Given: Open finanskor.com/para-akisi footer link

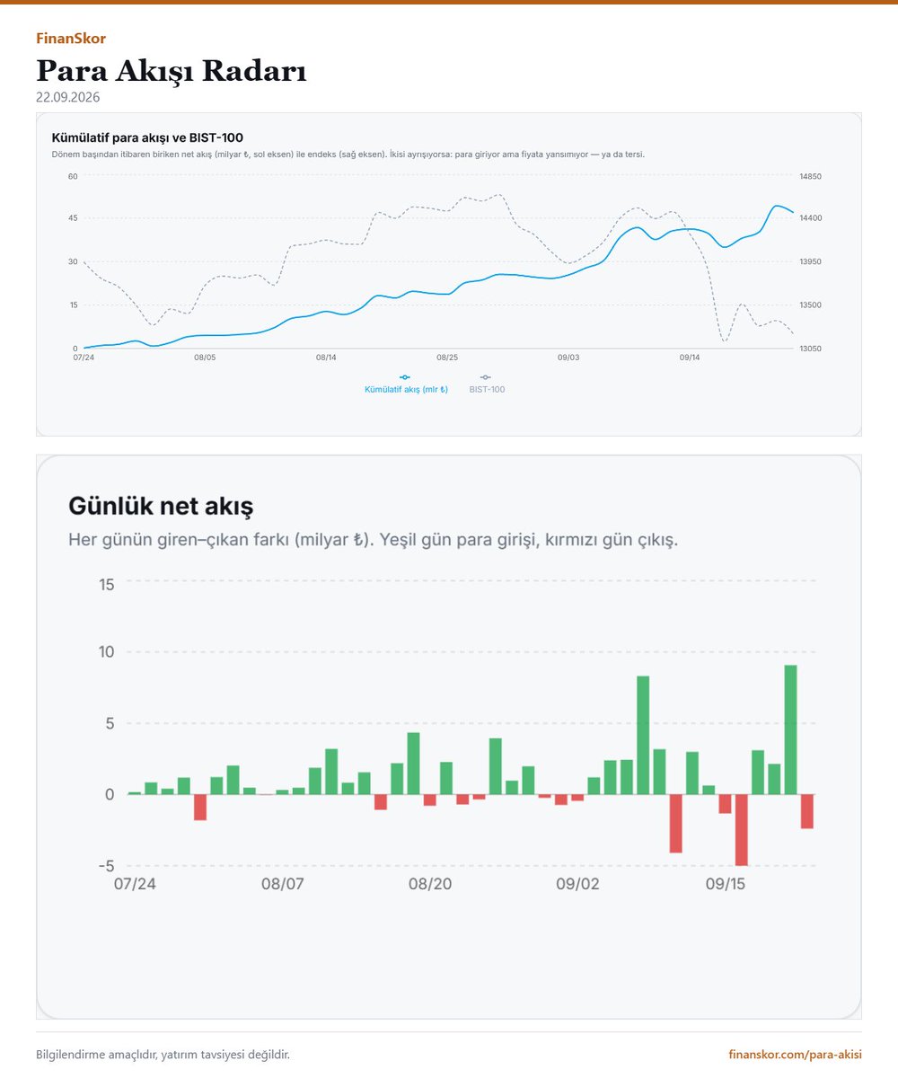Looking at the screenshot, I should coord(795,1054).
